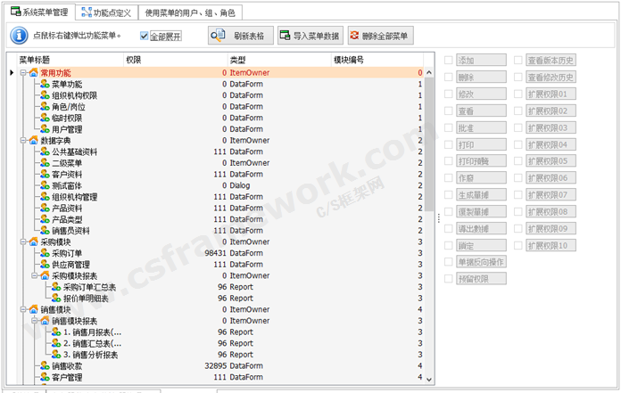Click the tree scrollbar up arrow
Viewport: 621px width, 393px height.
coord(429,73)
